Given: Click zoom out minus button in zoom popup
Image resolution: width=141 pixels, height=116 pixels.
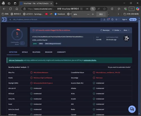Looking at the screenshot, I should 88,14.
